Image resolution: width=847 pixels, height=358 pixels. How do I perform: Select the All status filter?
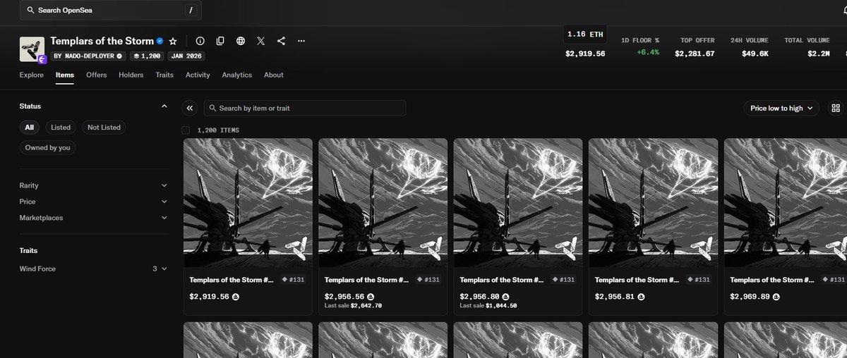click(30, 128)
